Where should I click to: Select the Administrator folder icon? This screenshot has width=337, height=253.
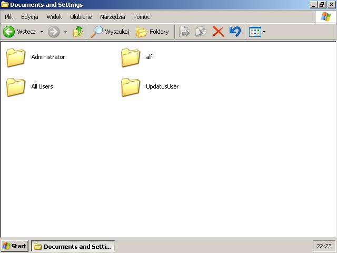point(16,57)
